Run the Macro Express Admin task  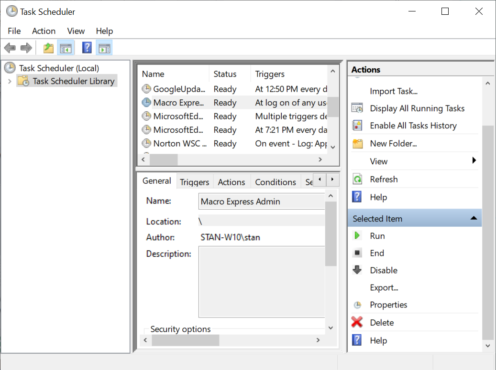(377, 235)
